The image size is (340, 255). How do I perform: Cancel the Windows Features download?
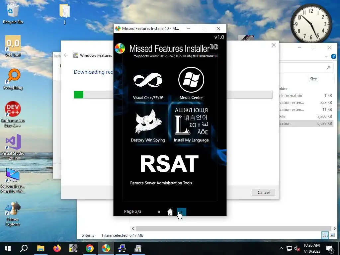pyautogui.click(x=263, y=192)
